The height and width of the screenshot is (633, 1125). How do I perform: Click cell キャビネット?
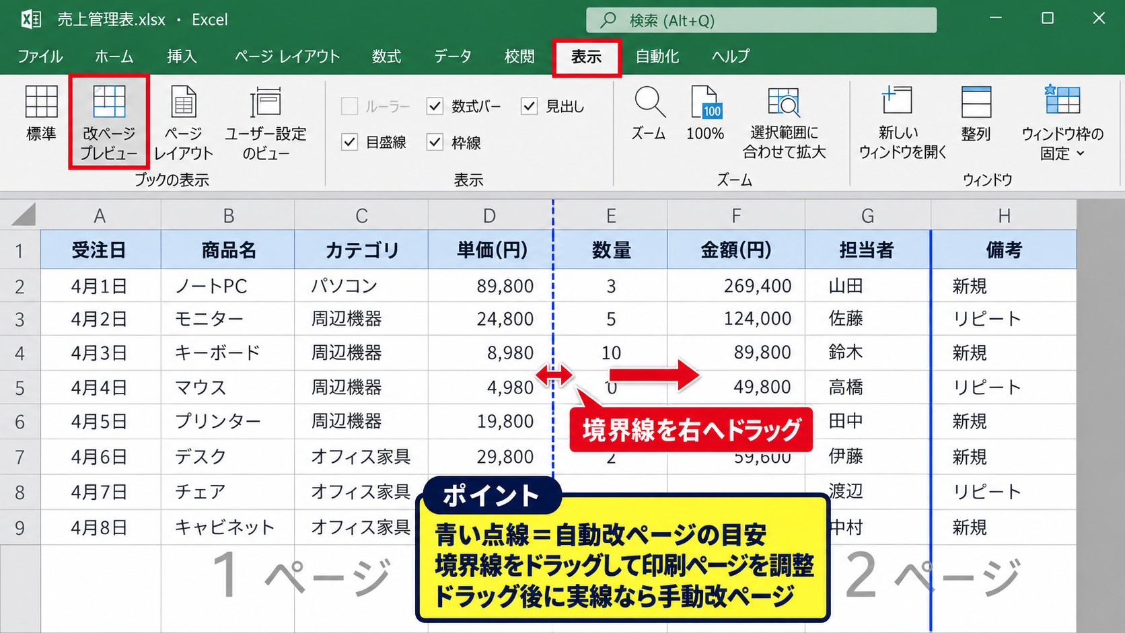point(228,527)
